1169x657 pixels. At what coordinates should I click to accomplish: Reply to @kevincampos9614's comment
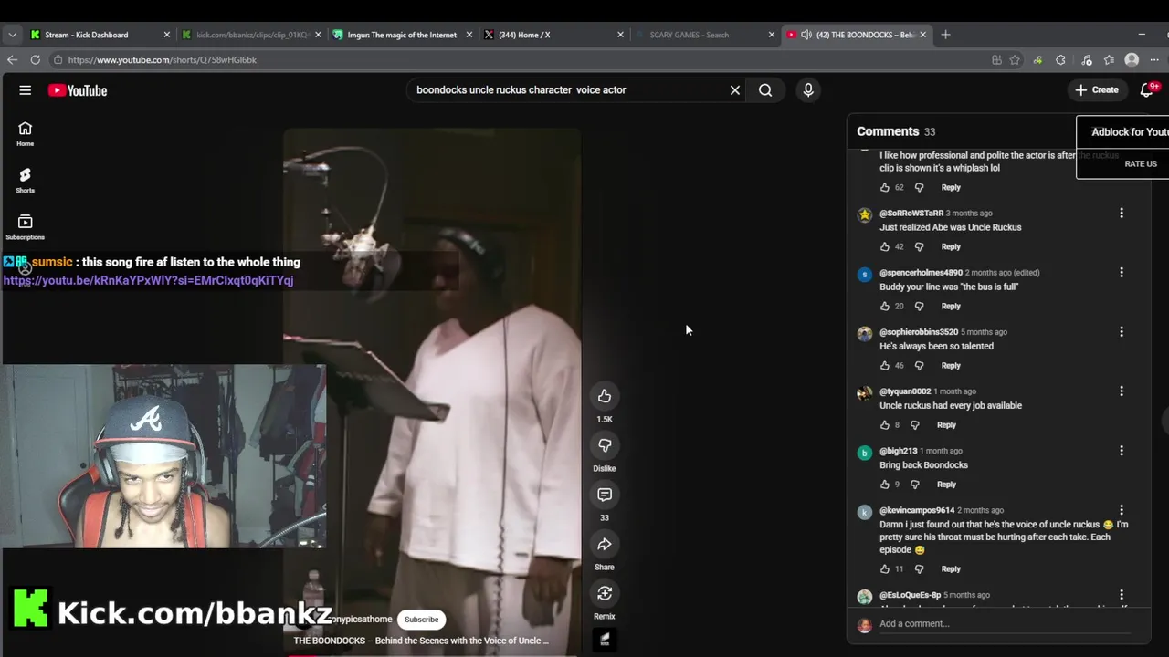click(x=951, y=569)
